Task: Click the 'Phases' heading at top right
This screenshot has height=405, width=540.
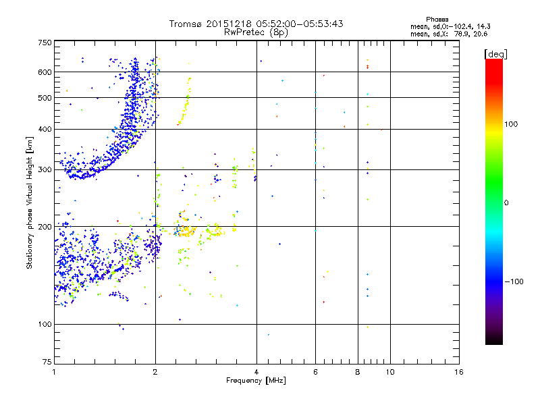Action: click(x=437, y=20)
